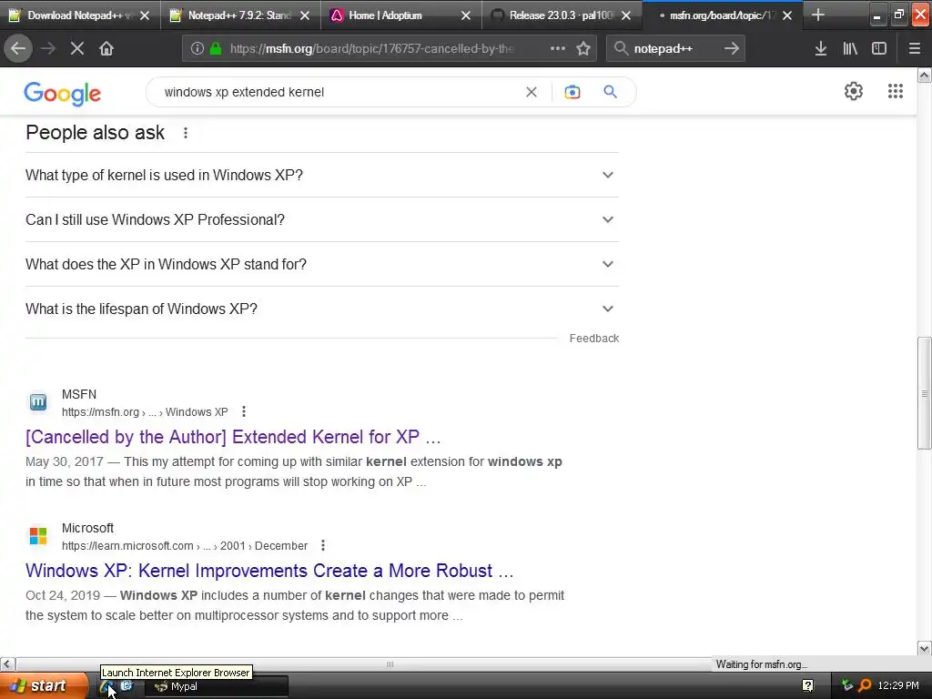This screenshot has width=932, height=699.
Task: Click the horizontal scrollbar thumb
Action: pos(390,664)
